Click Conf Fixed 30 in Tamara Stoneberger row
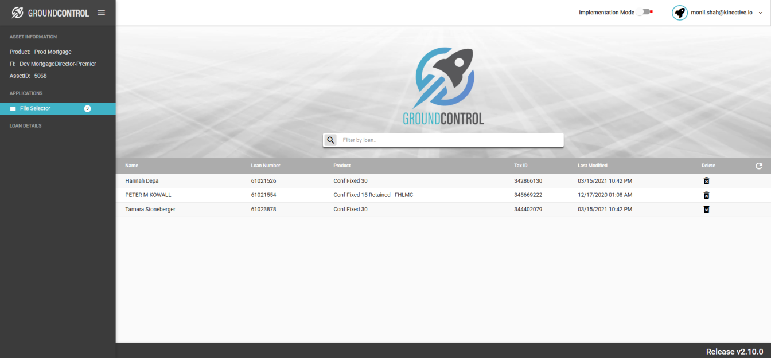Viewport: 771px width, 358px height. [351, 210]
